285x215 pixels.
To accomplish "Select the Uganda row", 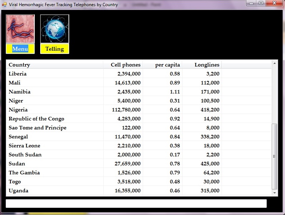I will click(139, 191).
